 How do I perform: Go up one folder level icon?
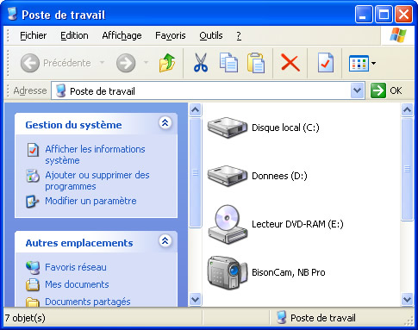(167, 63)
